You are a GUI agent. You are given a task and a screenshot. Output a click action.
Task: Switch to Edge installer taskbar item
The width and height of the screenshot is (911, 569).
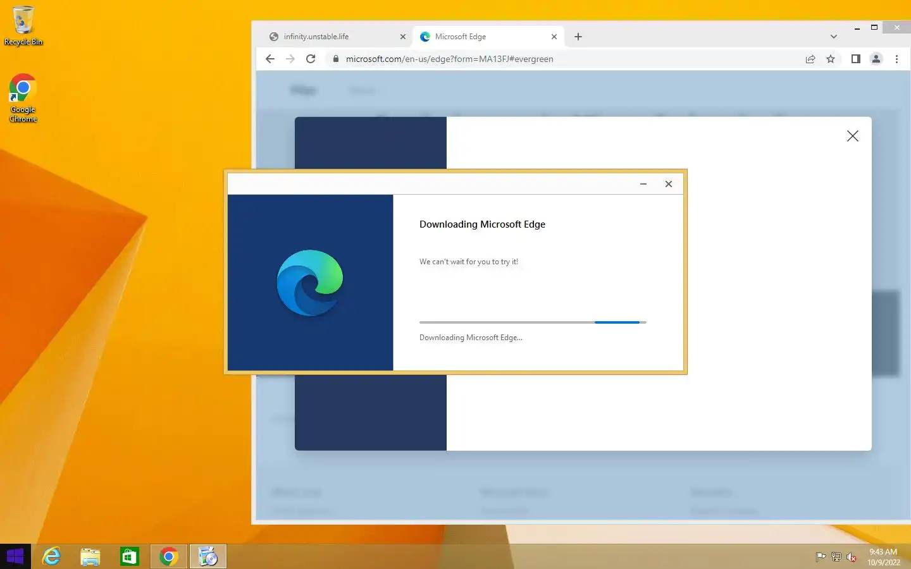(x=208, y=556)
